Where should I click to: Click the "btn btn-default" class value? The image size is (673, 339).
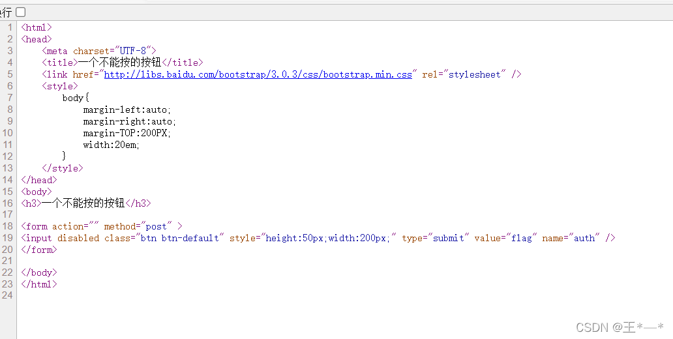[x=180, y=238]
